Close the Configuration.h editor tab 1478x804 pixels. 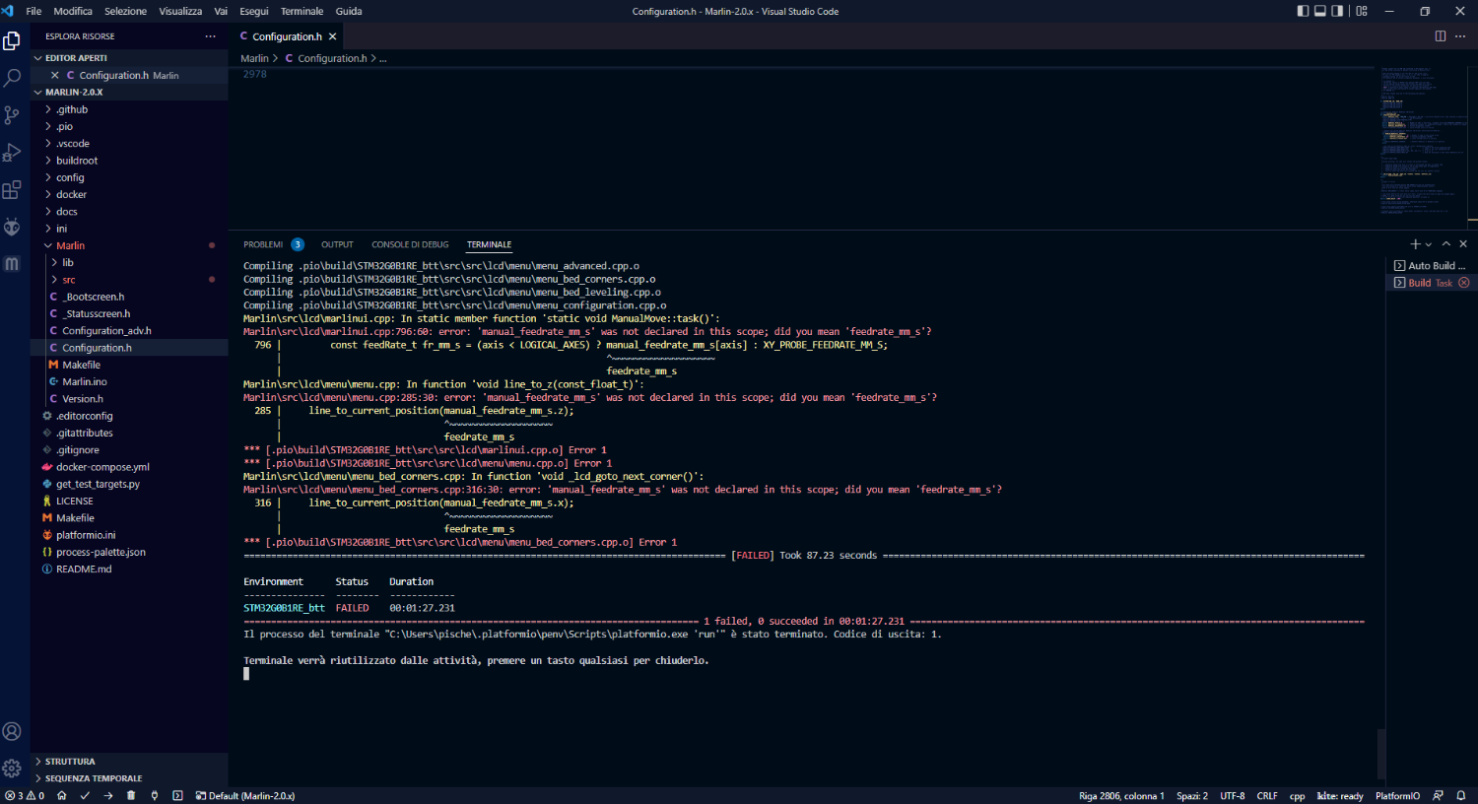(333, 36)
